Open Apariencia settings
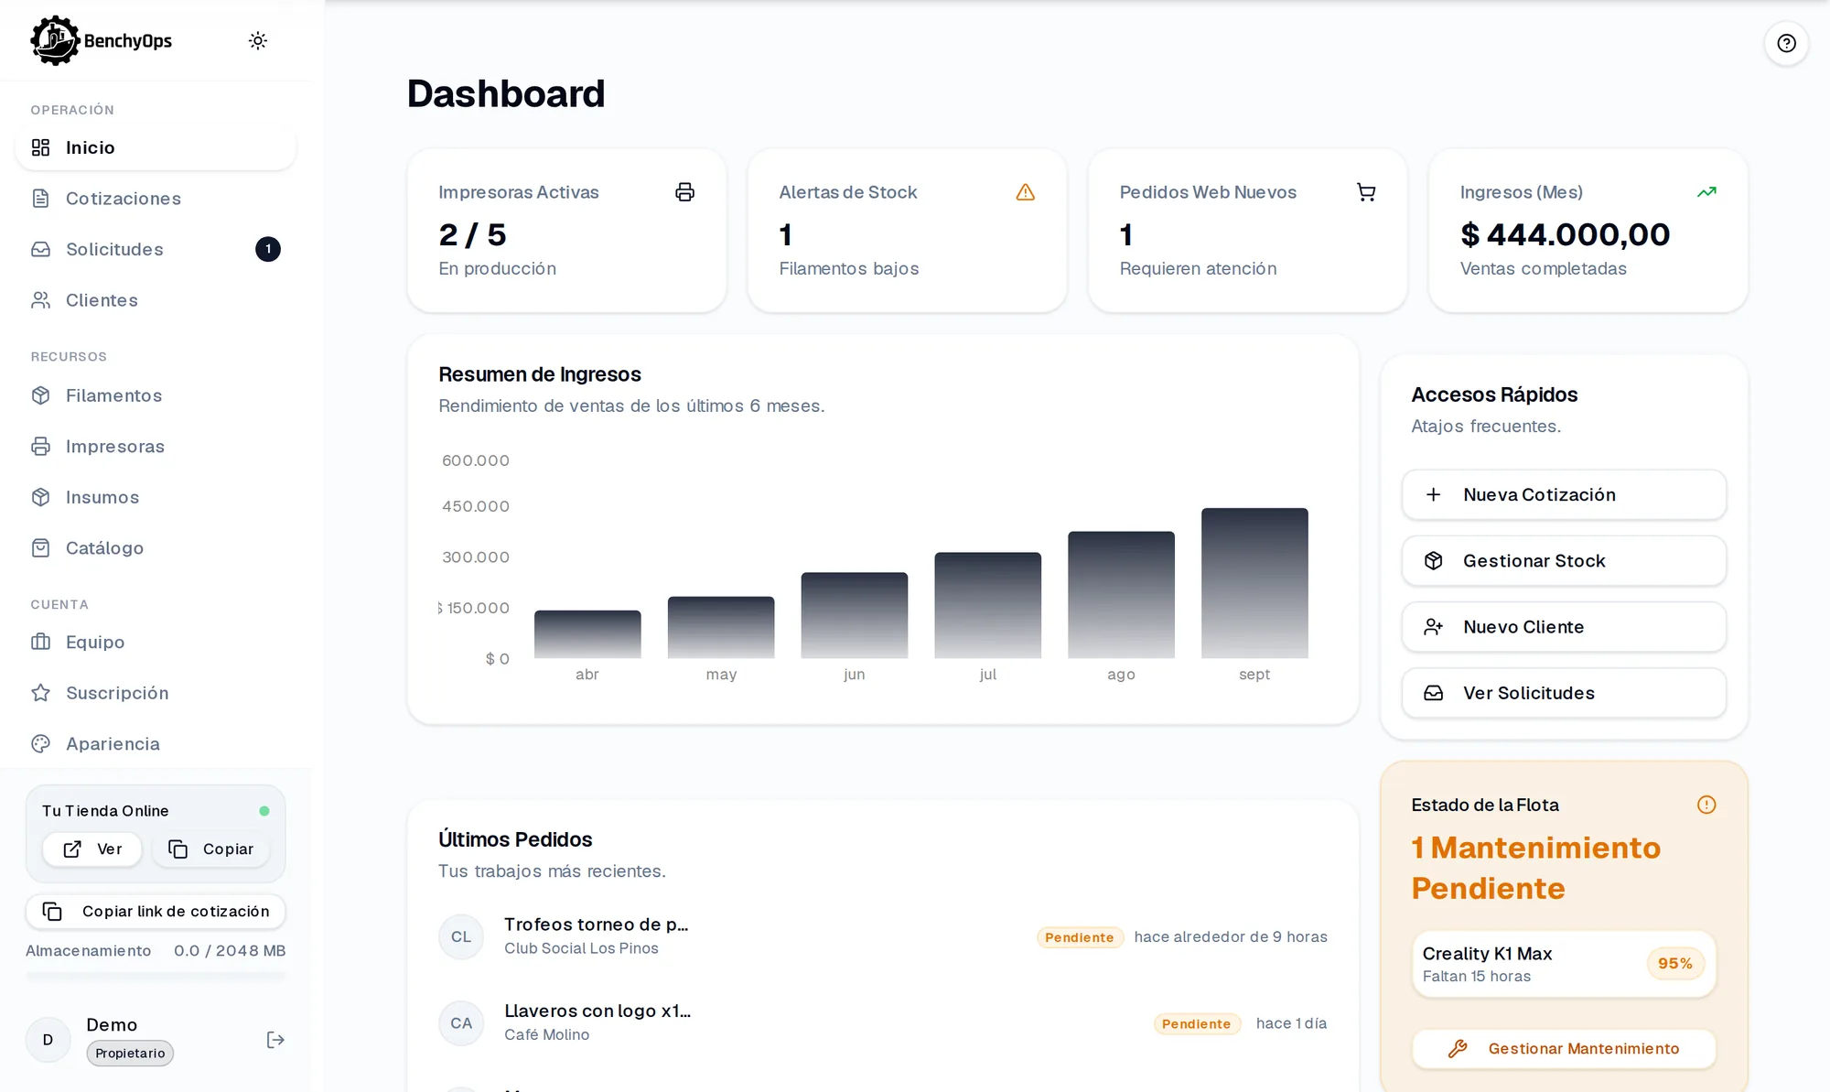The width and height of the screenshot is (1830, 1092). coord(156,744)
